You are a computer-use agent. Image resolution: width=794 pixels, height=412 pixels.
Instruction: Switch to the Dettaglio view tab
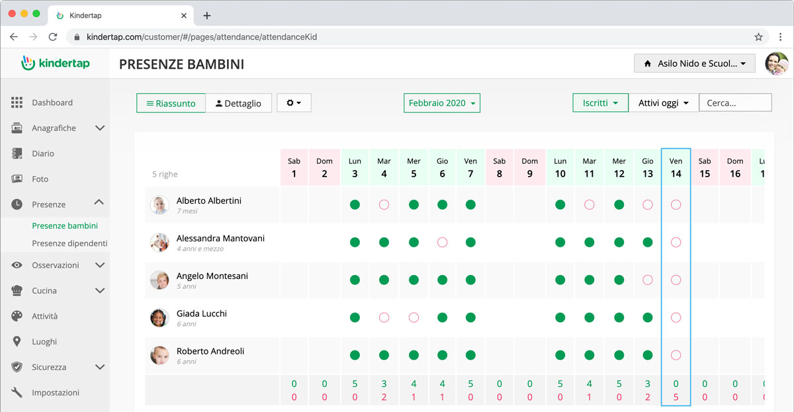tap(238, 103)
